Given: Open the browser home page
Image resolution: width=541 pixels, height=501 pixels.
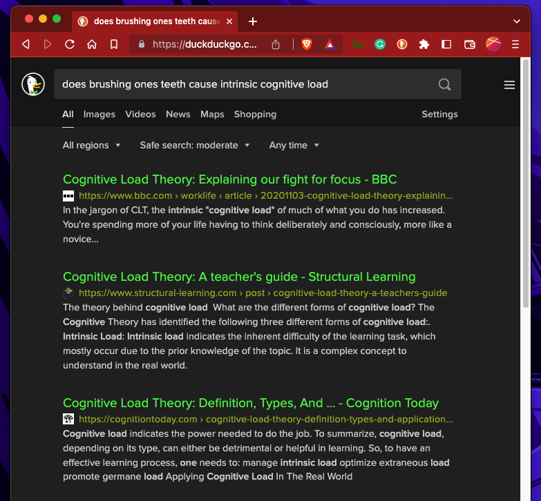Looking at the screenshot, I should coord(92,44).
